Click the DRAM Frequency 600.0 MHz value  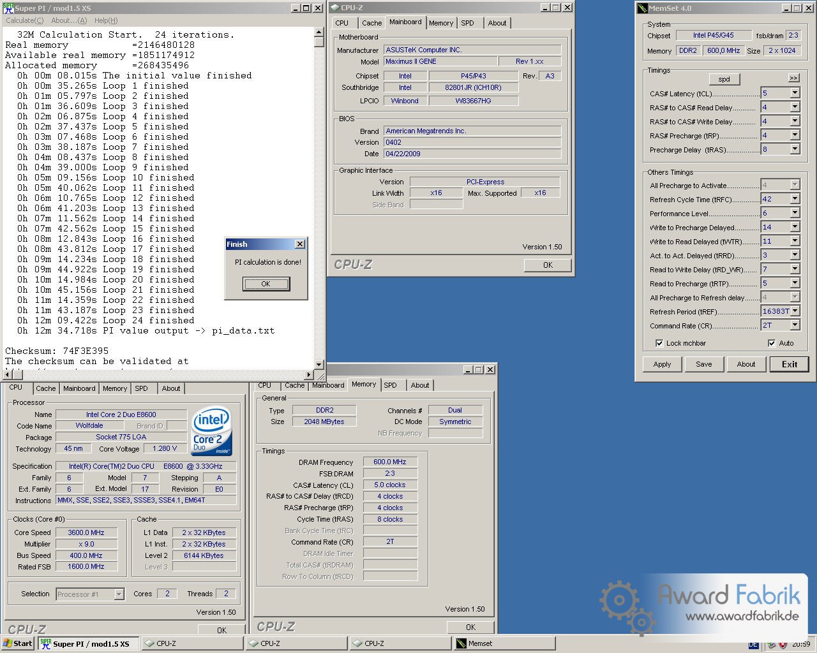pyautogui.click(x=390, y=462)
